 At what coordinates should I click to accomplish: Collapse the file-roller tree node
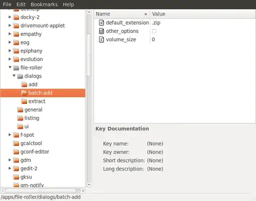(10, 67)
